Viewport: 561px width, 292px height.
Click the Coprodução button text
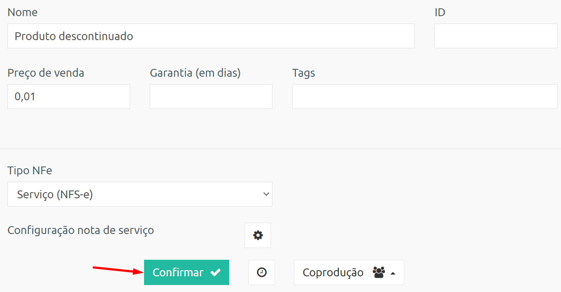[x=333, y=272]
